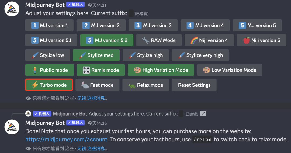This screenshot has width=291, height=153.
Task: Open Midjourney Bot avatar on 14:35 message
Action: click(12, 127)
